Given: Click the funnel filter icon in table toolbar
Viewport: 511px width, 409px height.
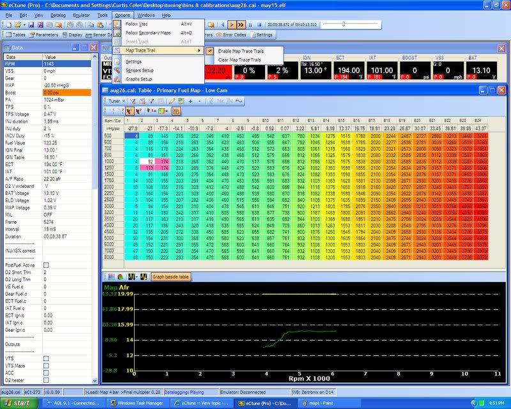Looking at the screenshot, I should pos(151,101).
